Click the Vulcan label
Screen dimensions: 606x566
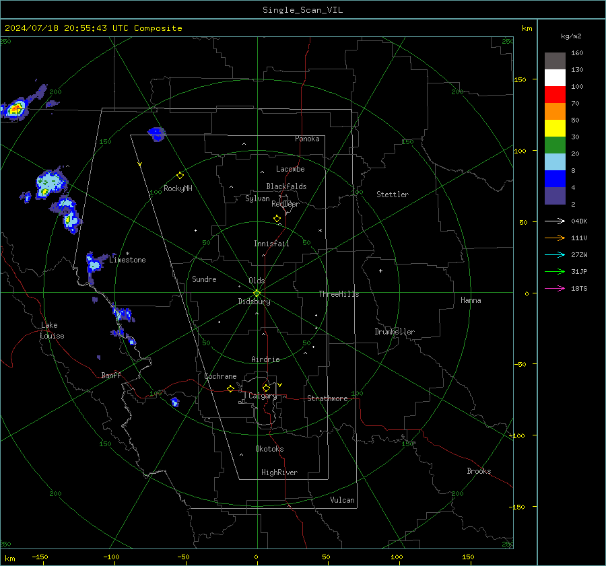(x=342, y=500)
